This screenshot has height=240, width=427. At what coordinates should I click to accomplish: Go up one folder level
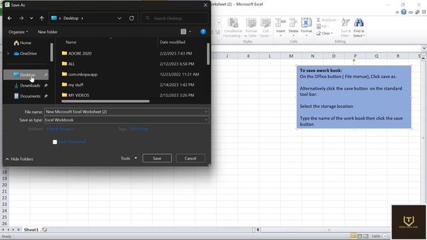41,18
